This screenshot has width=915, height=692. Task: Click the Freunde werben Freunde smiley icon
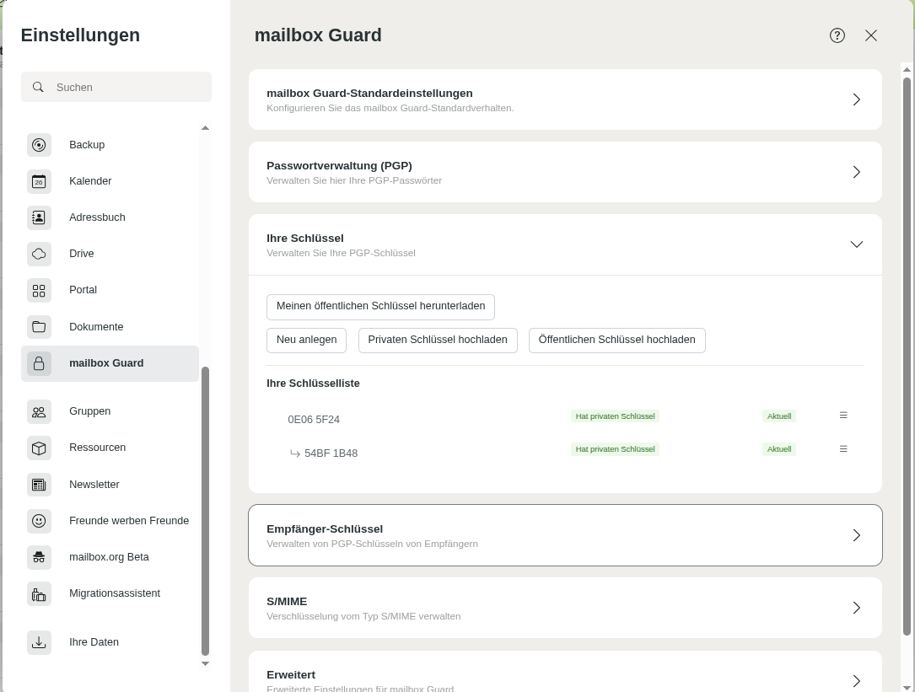tap(39, 521)
